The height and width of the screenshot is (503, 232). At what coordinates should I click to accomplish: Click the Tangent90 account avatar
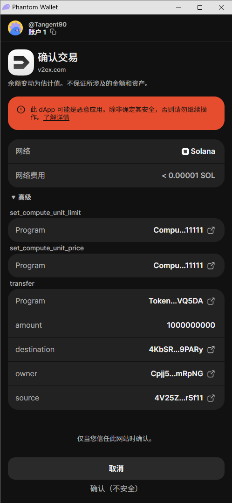click(x=15, y=28)
